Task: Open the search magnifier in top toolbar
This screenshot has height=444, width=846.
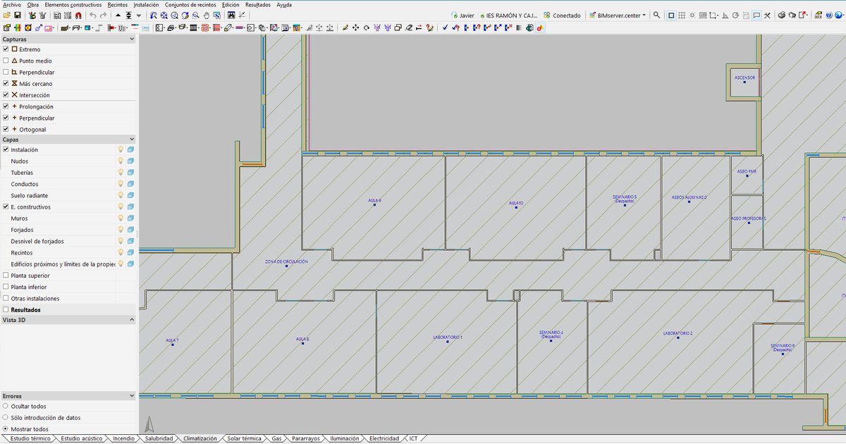Action: 656,16
